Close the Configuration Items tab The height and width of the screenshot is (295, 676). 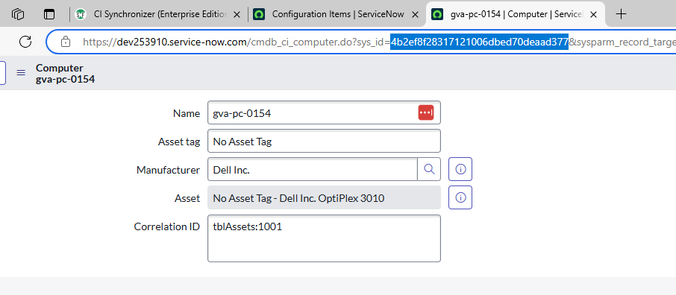(415, 14)
